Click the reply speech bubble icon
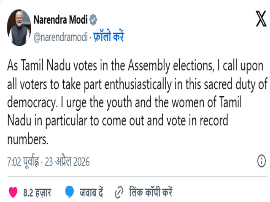This screenshot has width=270, height=202. tap(70, 192)
